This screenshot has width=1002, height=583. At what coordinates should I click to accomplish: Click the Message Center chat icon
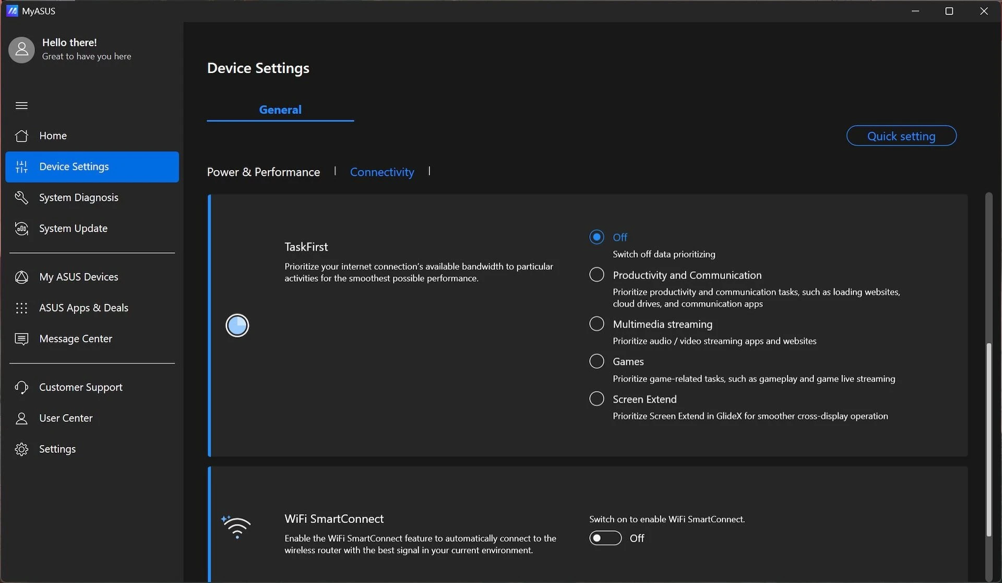(21, 339)
